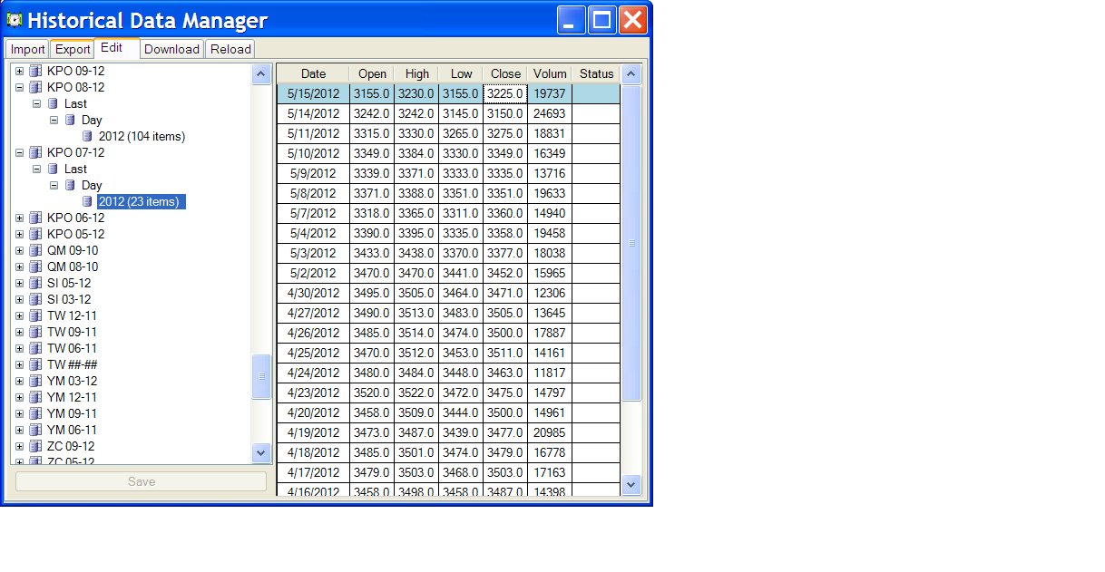The image size is (1105, 572).
Task: Click the tree scrollbar down arrow
Action: pyautogui.click(x=261, y=451)
